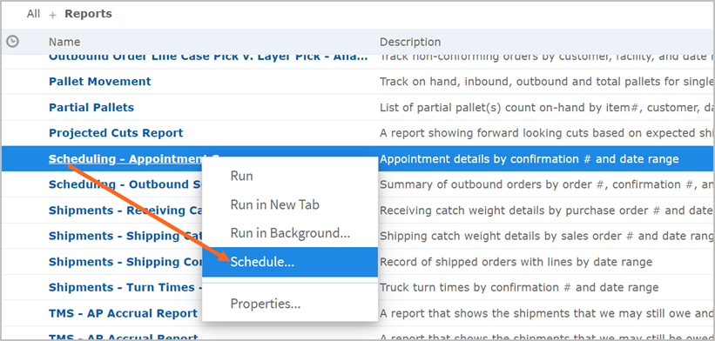Click the plus icon beside Reports
Viewport: 715px width, 341px height.
pos(53,15)
